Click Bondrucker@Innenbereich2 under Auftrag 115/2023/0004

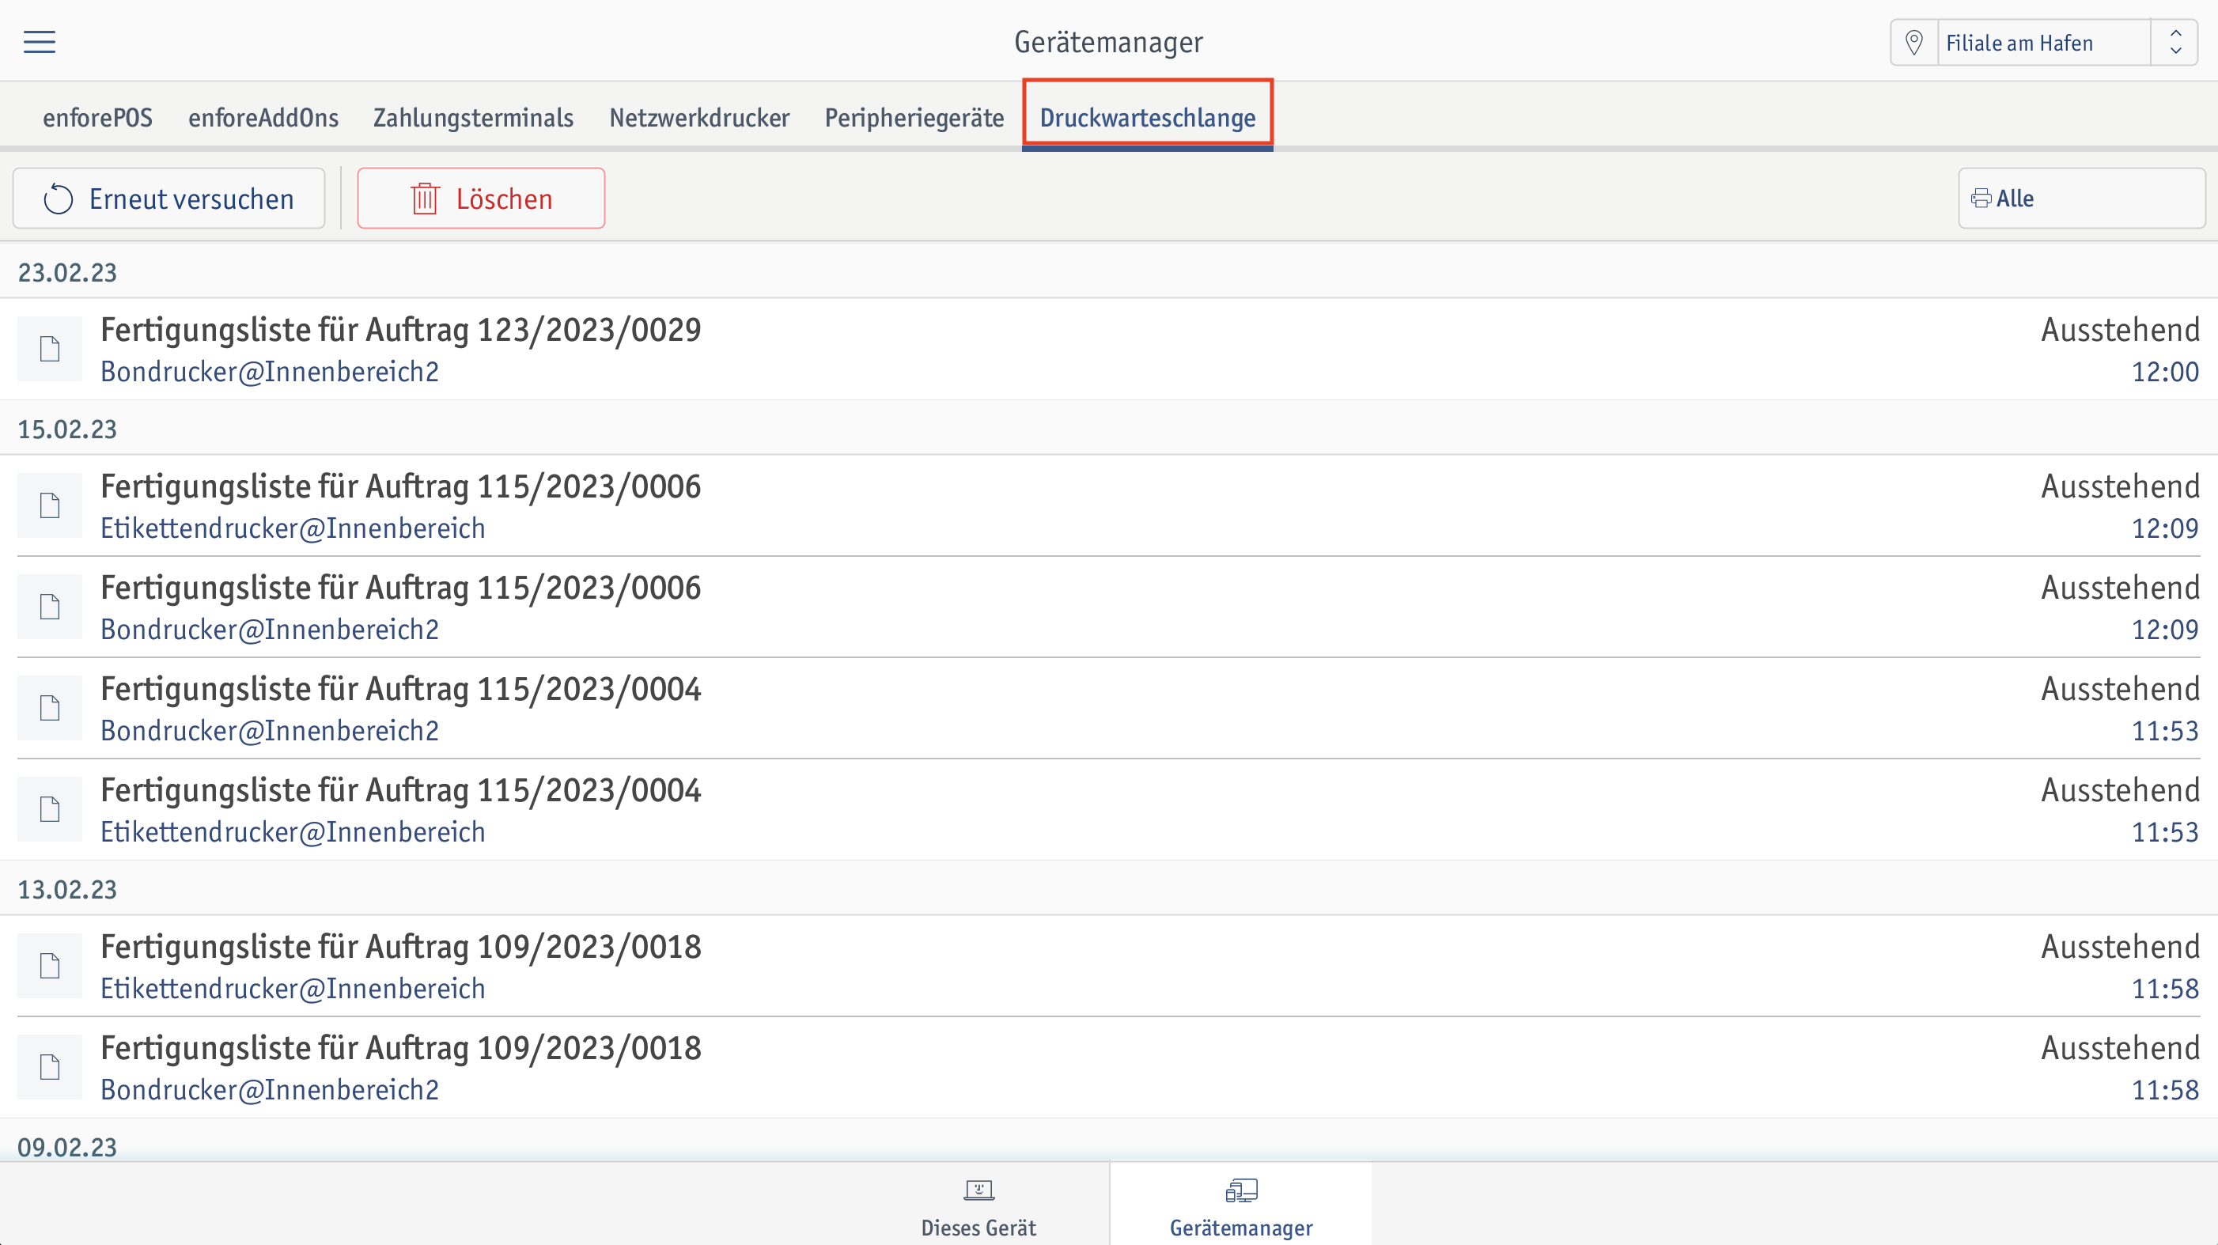point(270,731)
